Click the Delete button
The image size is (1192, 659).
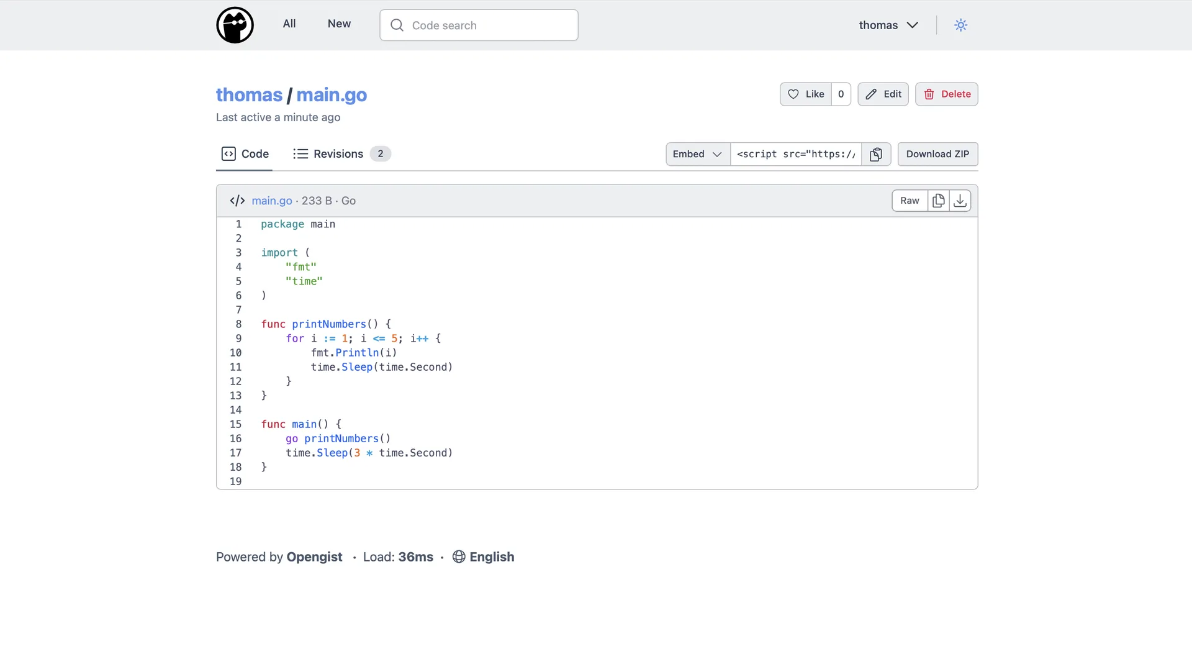click(947, 94)
